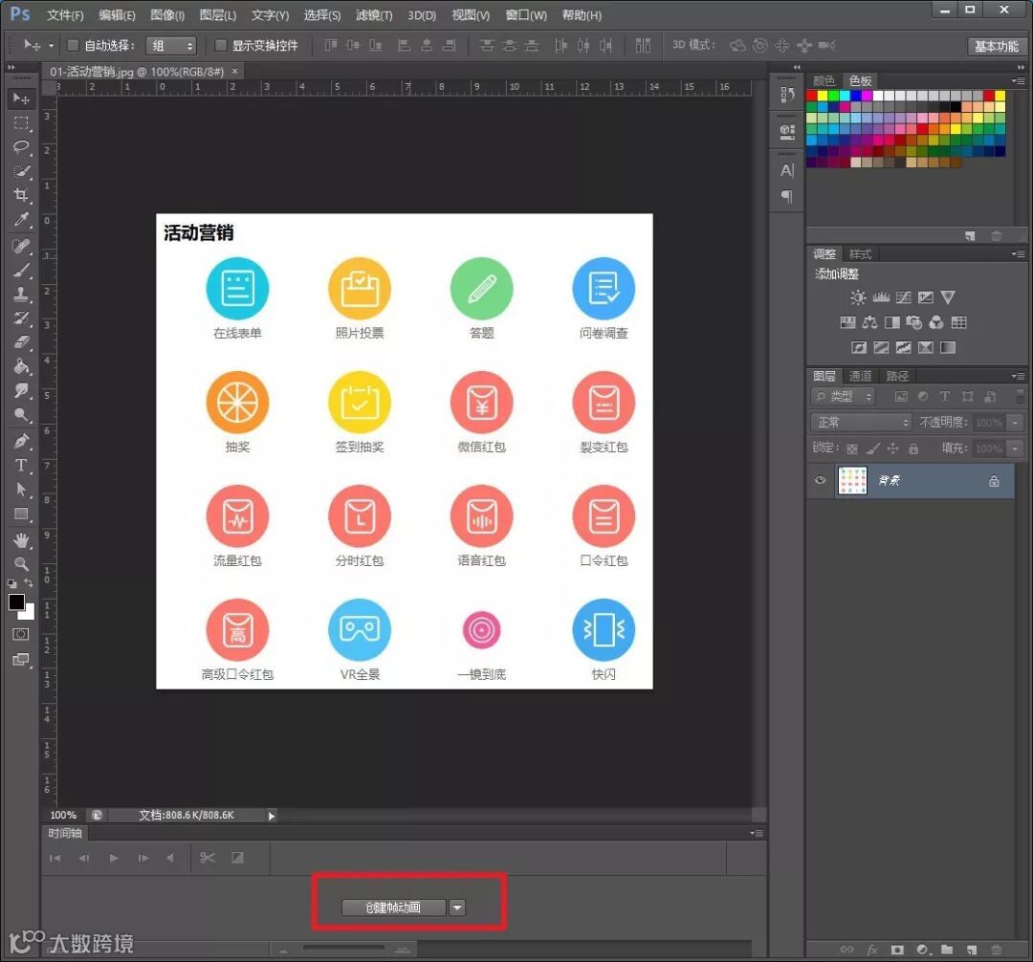Change the screen mode
Screen dimensions: 1033x962
21,659
